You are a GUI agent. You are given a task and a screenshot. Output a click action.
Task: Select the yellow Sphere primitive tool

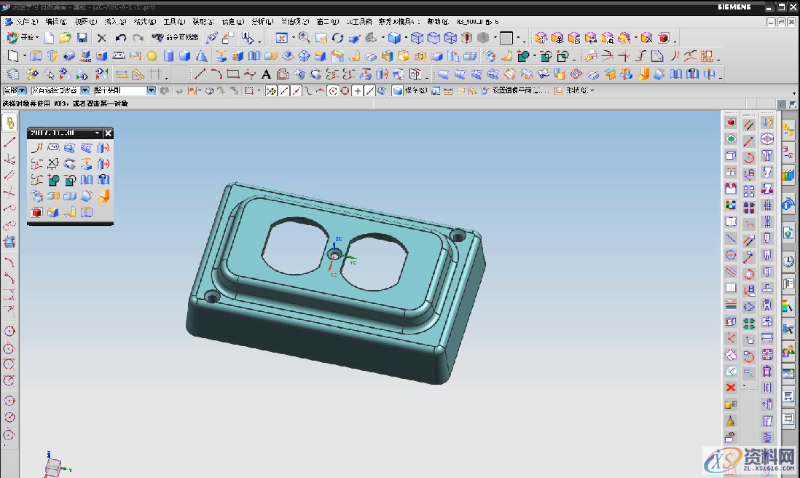point(152,56)
